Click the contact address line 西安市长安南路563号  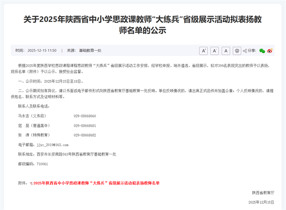74,154
